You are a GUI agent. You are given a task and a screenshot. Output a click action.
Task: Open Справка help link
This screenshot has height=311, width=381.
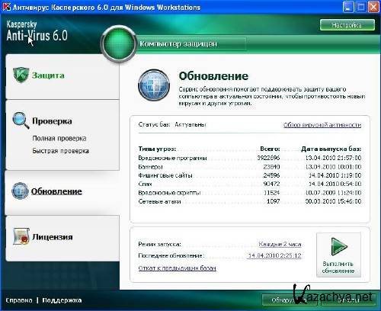coord(19,300)
